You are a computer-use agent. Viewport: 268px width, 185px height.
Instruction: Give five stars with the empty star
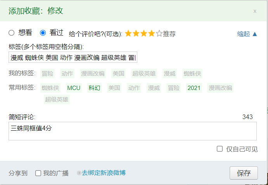pyautogui.click(x=159, y=33)
